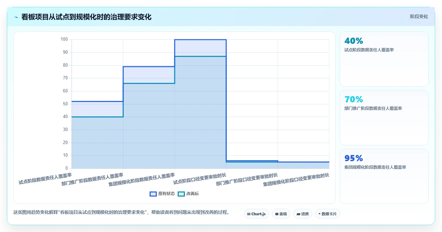Viewport: 442px width, 232px height.
Task: Click the chart title 看板项目从试点到规模化时的治理要求变化
Action: point(86,17)
